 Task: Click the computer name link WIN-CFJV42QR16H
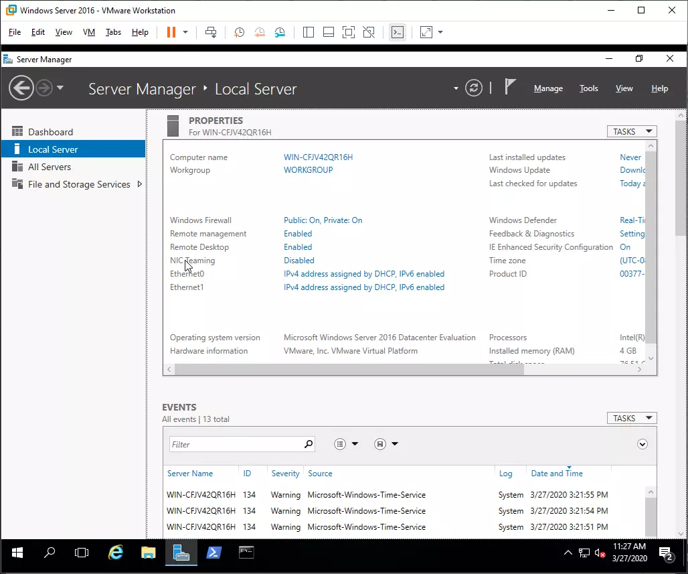click(318, 157)
